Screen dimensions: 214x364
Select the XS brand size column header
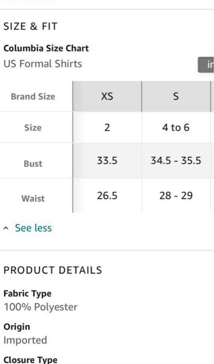(x=107, y=96)
